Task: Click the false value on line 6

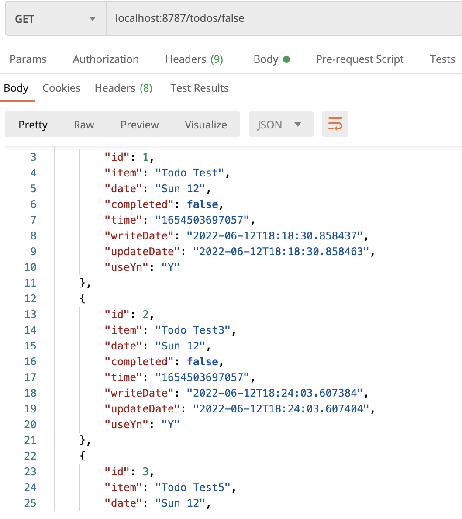Action: pos(203,204)
